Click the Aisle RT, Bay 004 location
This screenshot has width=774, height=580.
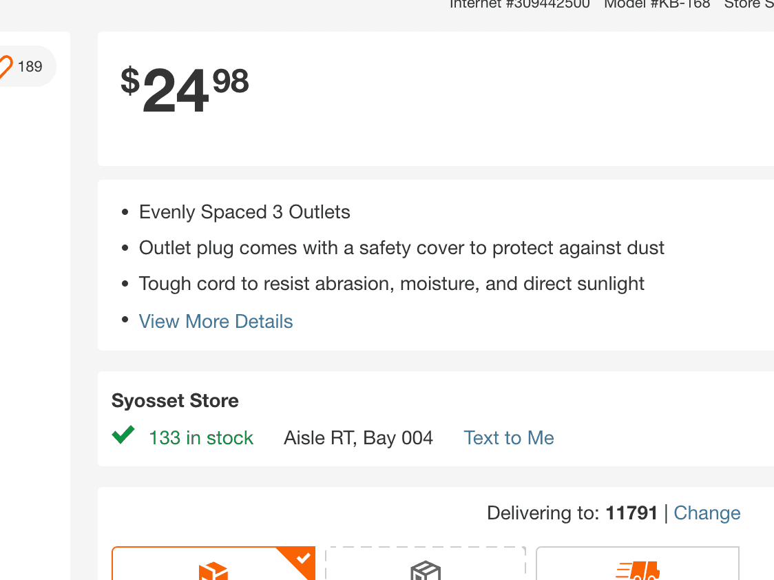point(358,438)
